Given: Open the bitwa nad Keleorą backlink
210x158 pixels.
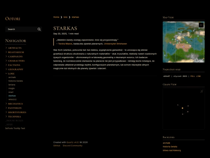Looking at the screenshot, I should pos(172,150).
